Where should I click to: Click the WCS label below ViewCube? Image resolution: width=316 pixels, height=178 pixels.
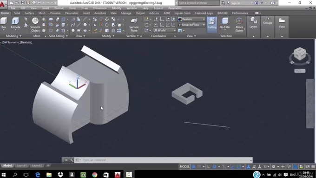[x=300, y=71]
